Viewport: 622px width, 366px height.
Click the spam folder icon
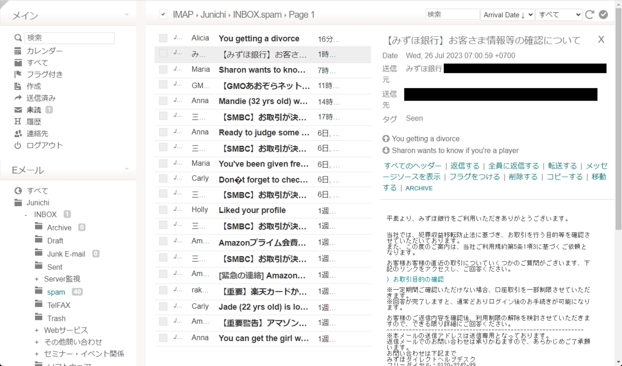[38, 291]
